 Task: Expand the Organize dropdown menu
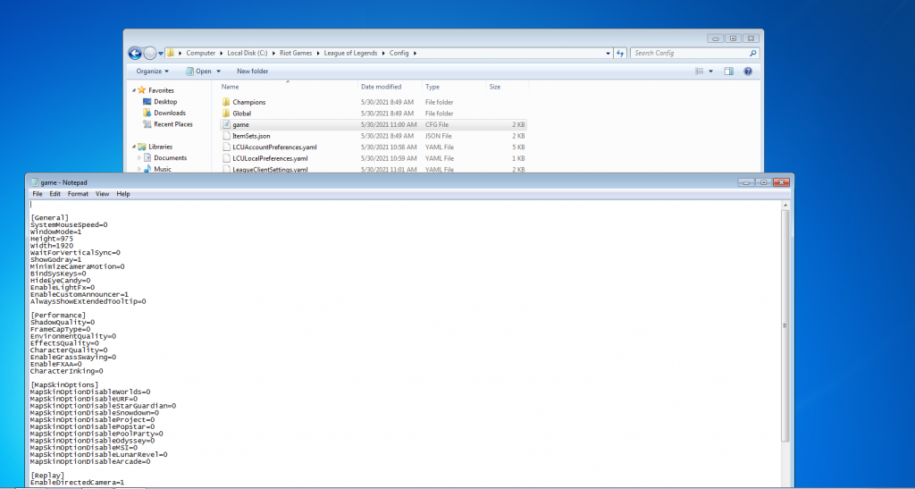(x=153, y=72)
